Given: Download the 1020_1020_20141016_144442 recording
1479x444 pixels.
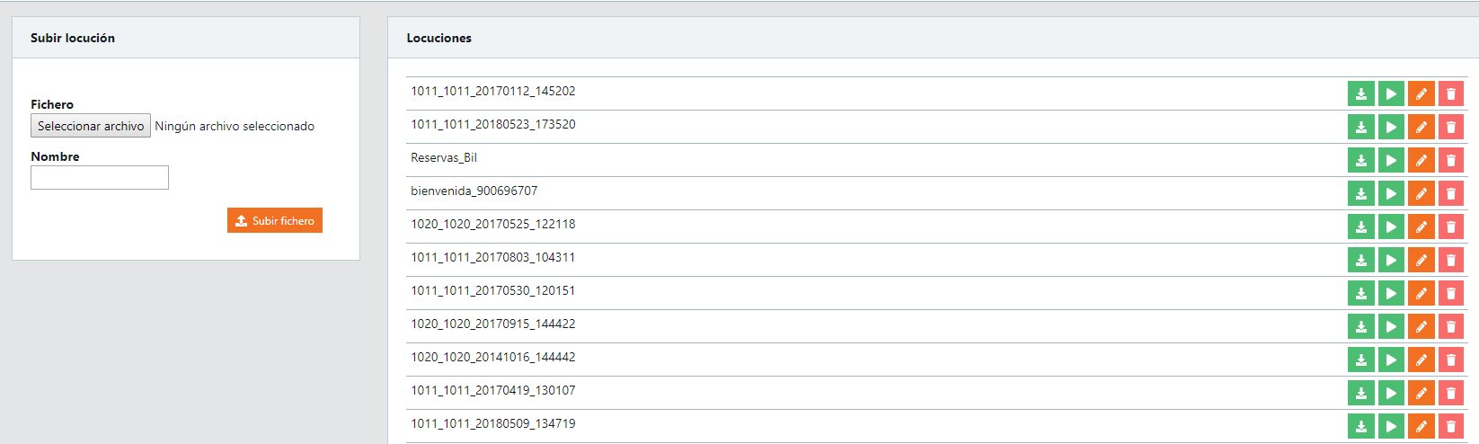Looking at the screenshot, I should coord(1361,360).
